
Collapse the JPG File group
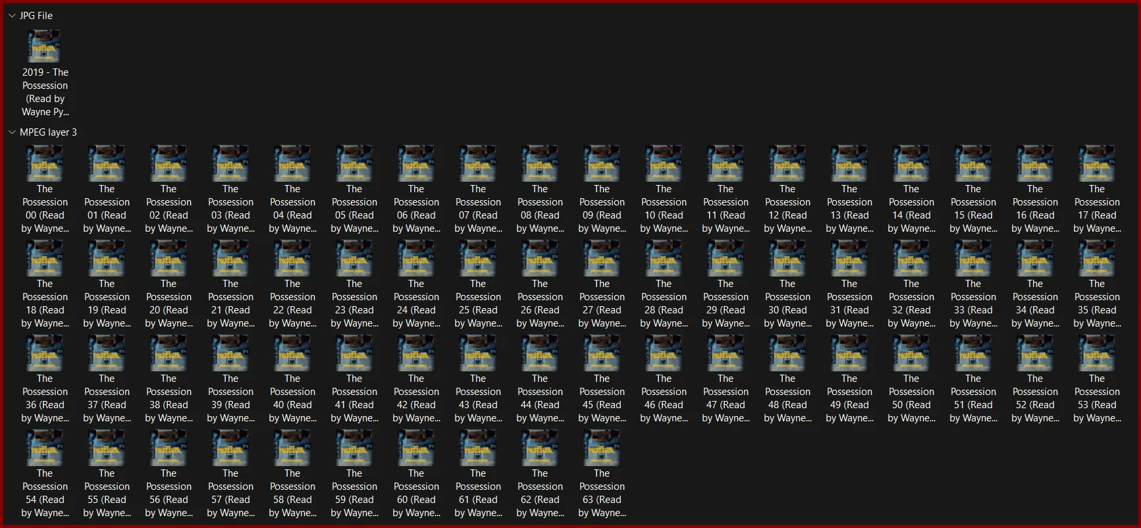pos(12,16)
